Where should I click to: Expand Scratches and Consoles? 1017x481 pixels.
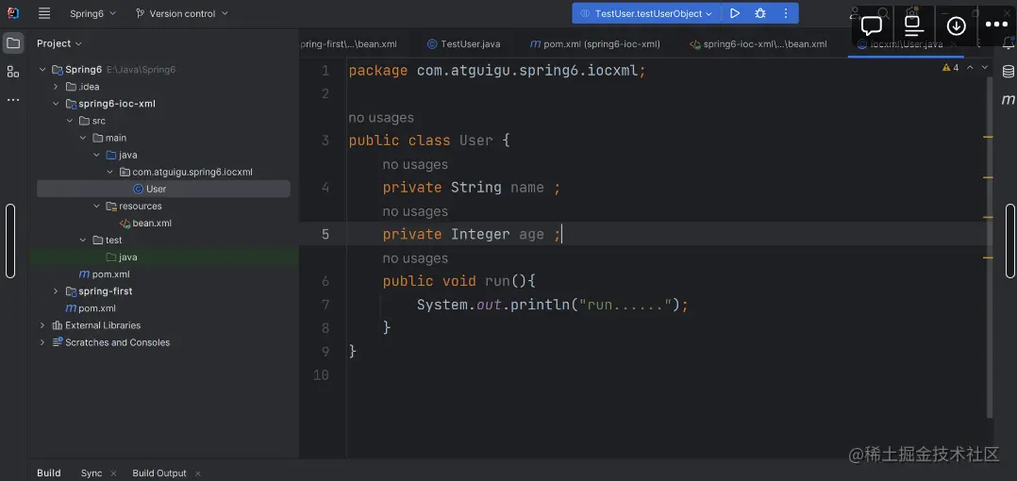[42, 342]
